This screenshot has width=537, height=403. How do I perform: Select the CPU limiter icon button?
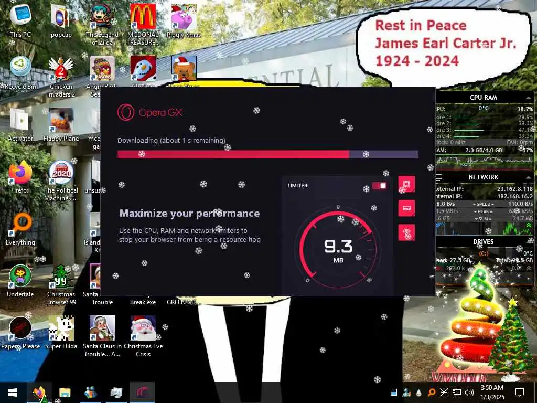click(x=406, y=184)
